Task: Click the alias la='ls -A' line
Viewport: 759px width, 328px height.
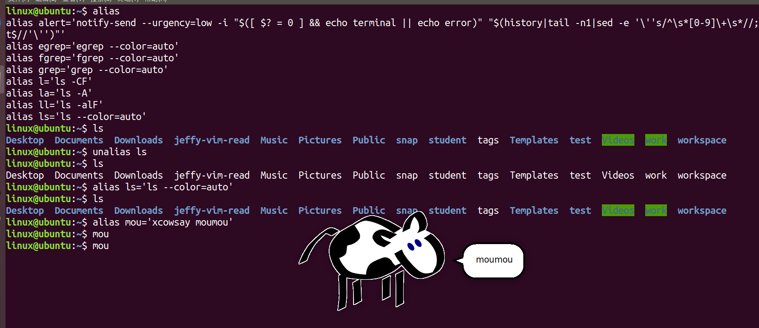Action: [x=49, y=93]
